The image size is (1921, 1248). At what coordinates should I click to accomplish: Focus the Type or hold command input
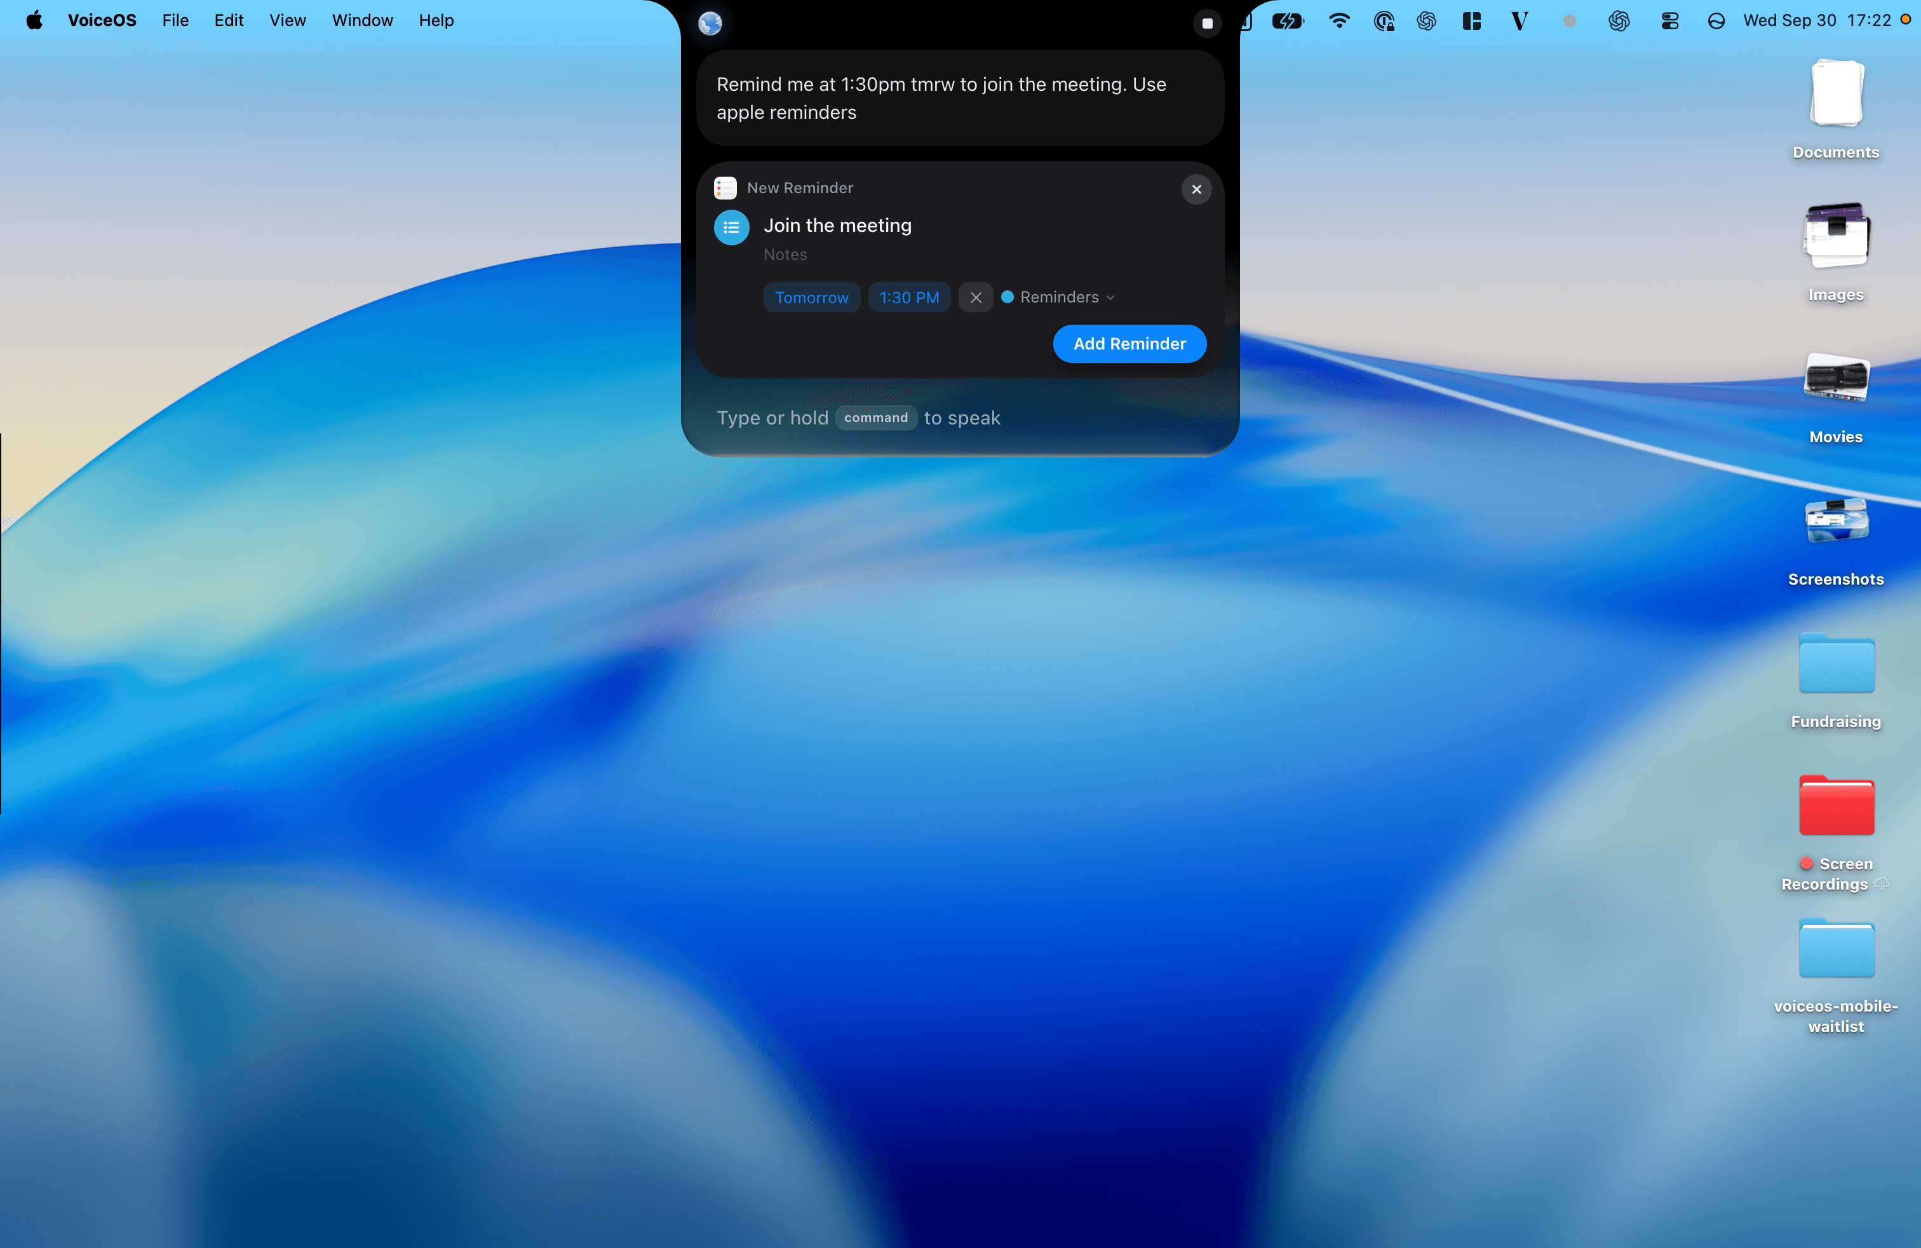[960, 417]
